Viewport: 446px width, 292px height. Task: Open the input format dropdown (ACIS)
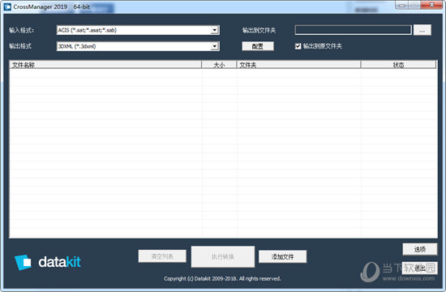[x=138, y=30]
